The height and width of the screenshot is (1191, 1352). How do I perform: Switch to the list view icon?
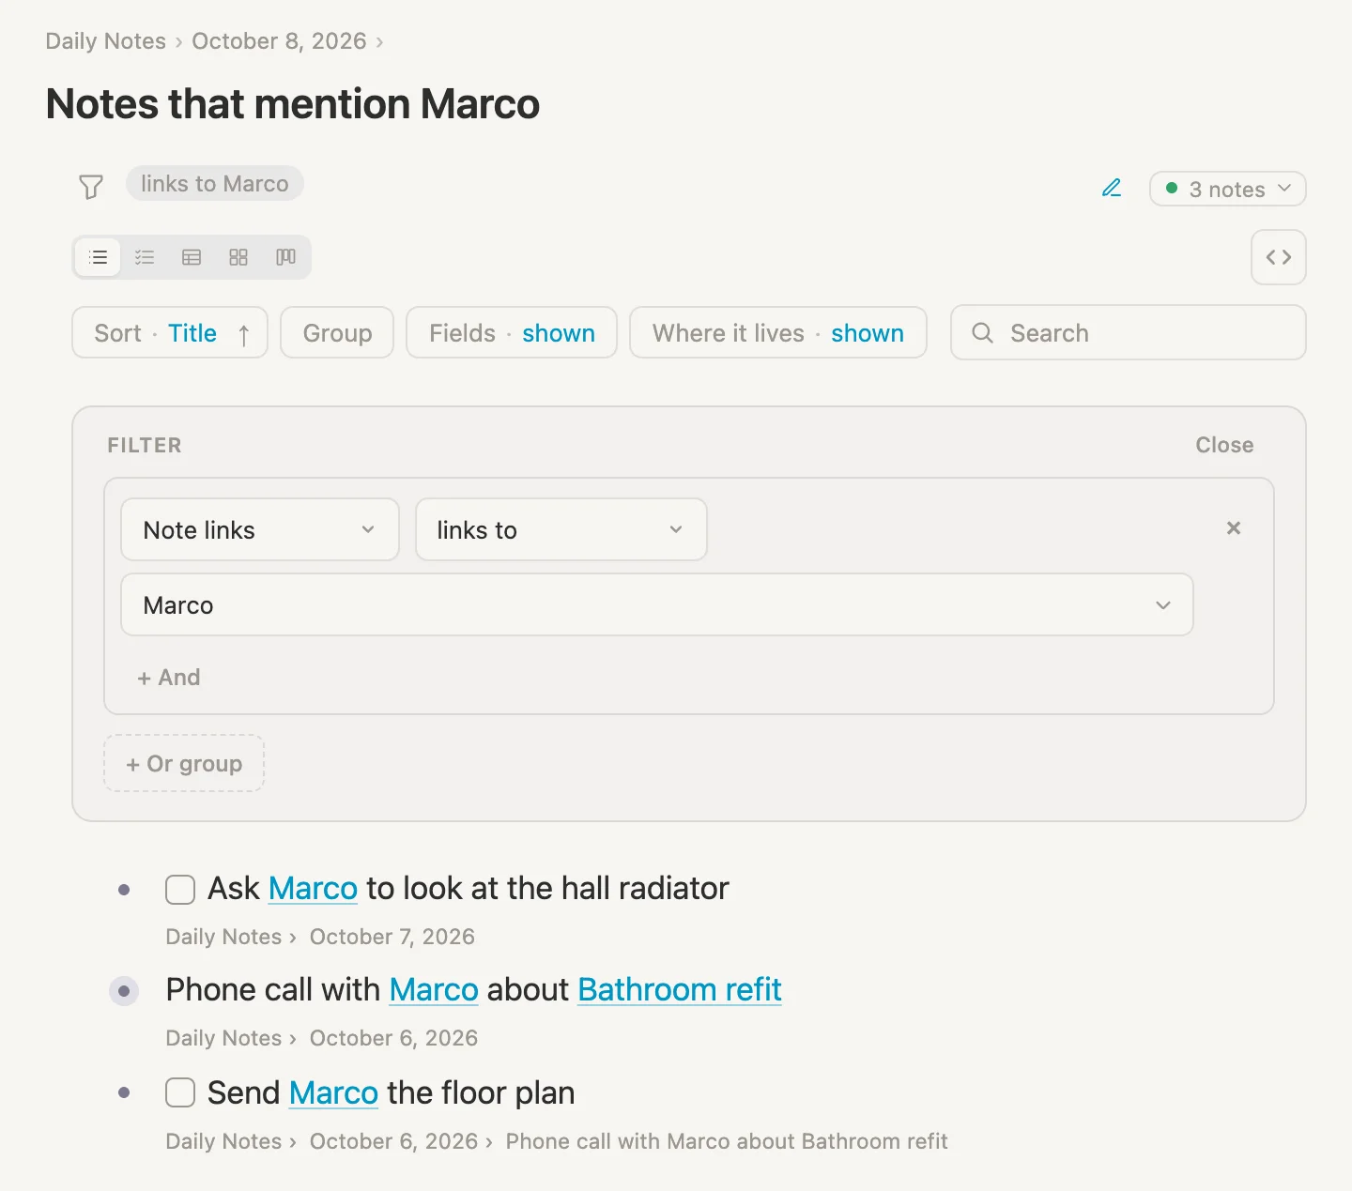(99, 257)
